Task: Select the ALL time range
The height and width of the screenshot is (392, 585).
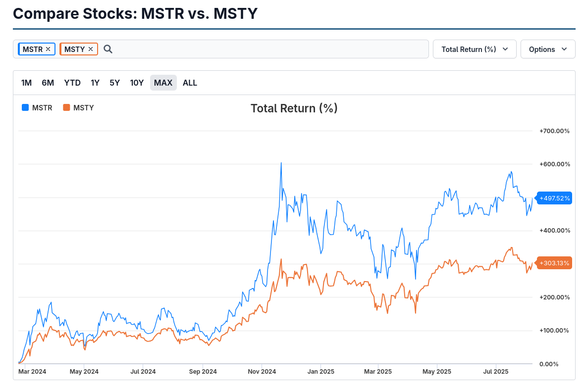Action: 190,83
